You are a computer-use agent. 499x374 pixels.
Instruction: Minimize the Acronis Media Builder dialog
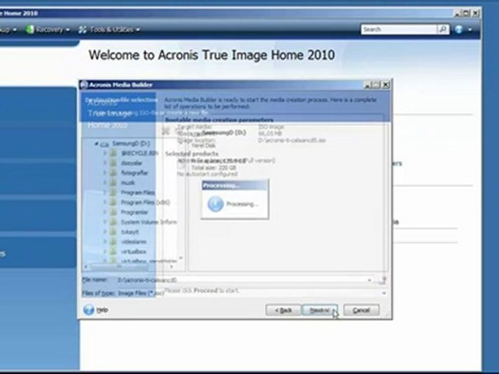(x=367, y=85)
